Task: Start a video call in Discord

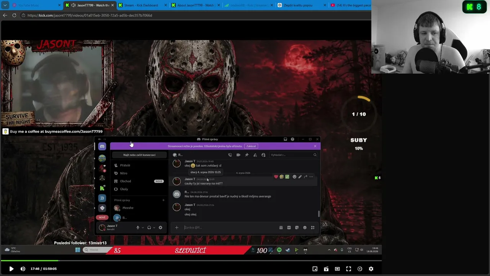Action: [x=238, y=155]
